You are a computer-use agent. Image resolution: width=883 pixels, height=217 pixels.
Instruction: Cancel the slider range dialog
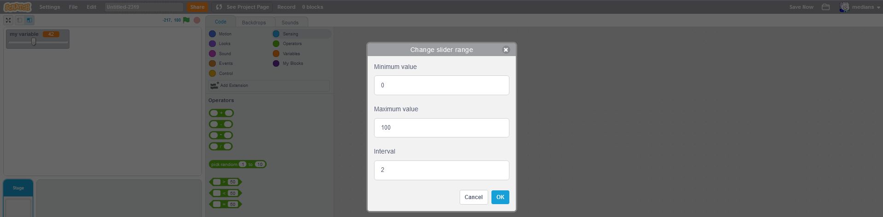coord(473,197)
